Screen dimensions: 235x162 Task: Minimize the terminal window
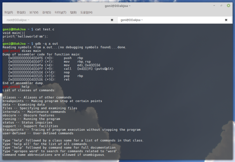pyautogui.click(x=215, y=5)
